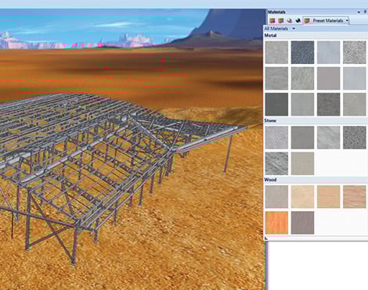Expand the All Materials filter dropdown
368x290 pixels.
pos(294,28)
